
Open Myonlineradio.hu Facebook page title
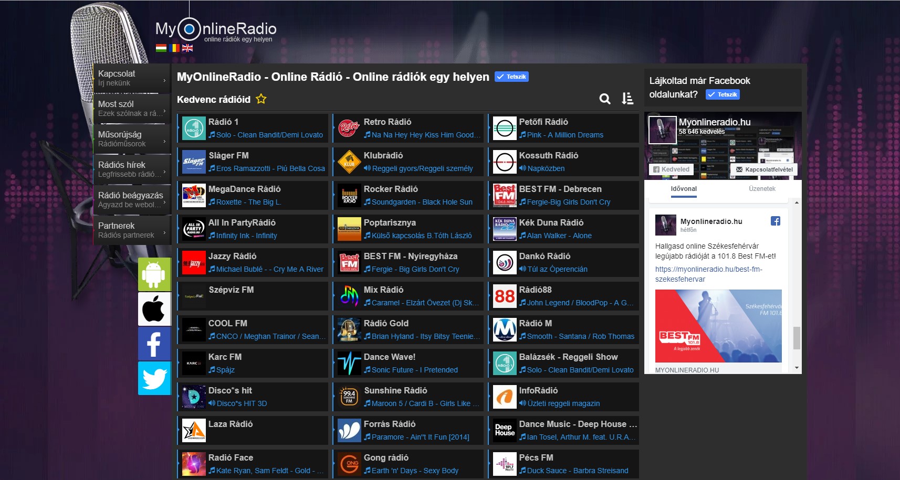715,122
